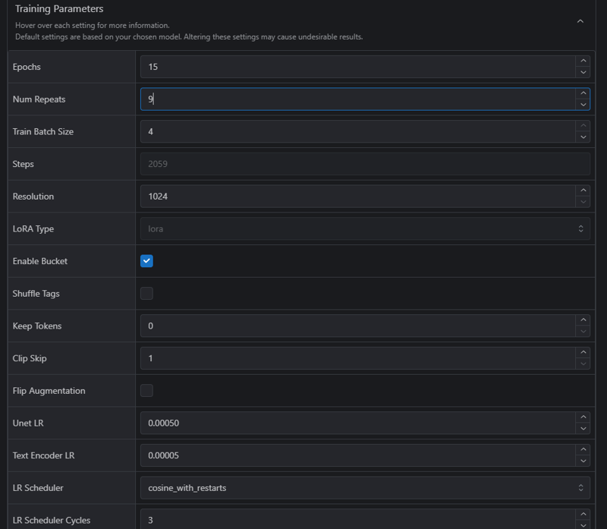Open the LoRA Type dropdown

coord(365,229)
